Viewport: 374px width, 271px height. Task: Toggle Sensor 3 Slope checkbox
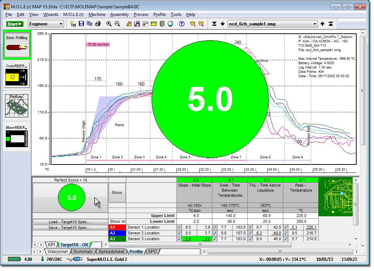click(179, 239)
